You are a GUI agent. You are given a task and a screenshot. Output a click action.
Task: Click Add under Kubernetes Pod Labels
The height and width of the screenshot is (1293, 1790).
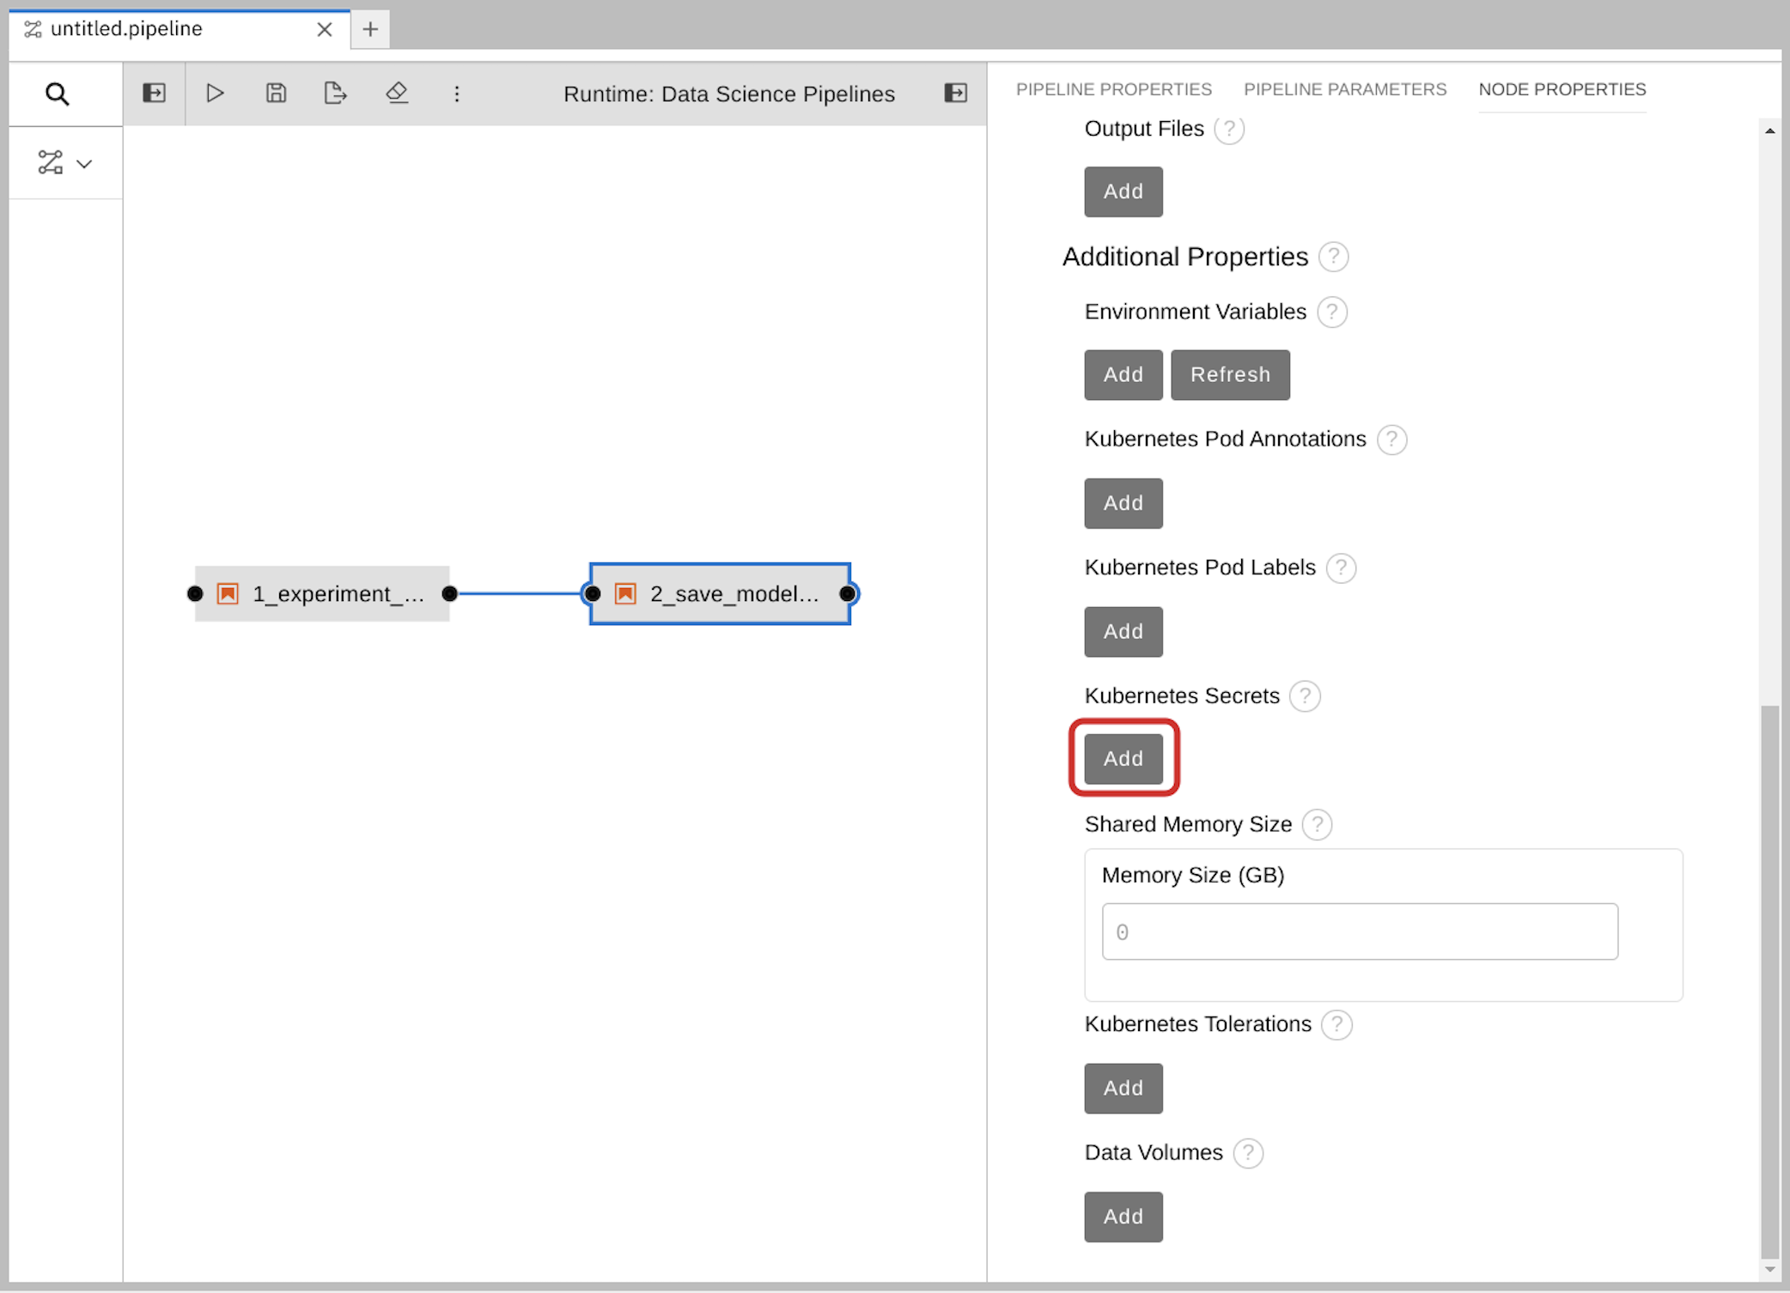(1123, 630)
